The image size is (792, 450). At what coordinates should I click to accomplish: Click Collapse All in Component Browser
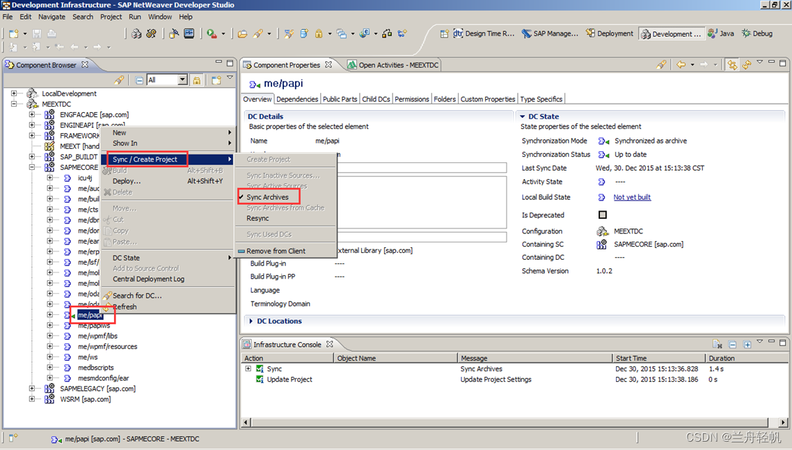139,80
